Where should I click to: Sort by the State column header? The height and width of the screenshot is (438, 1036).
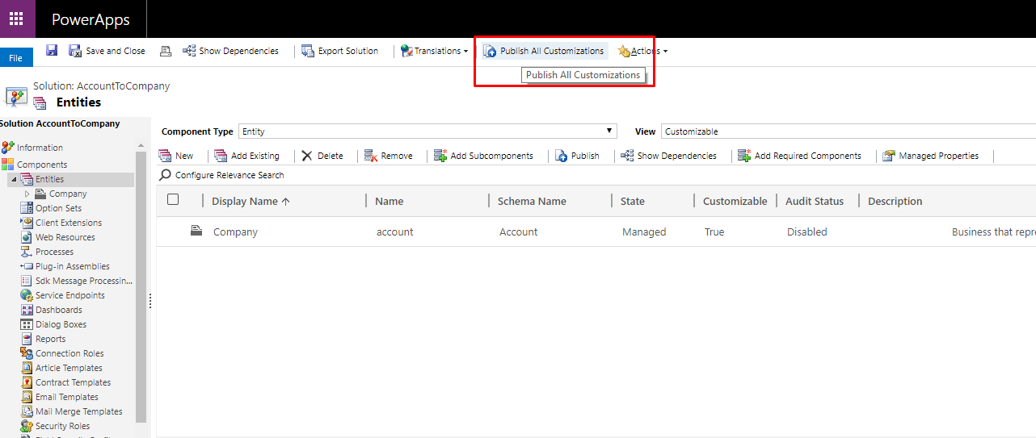633,201
